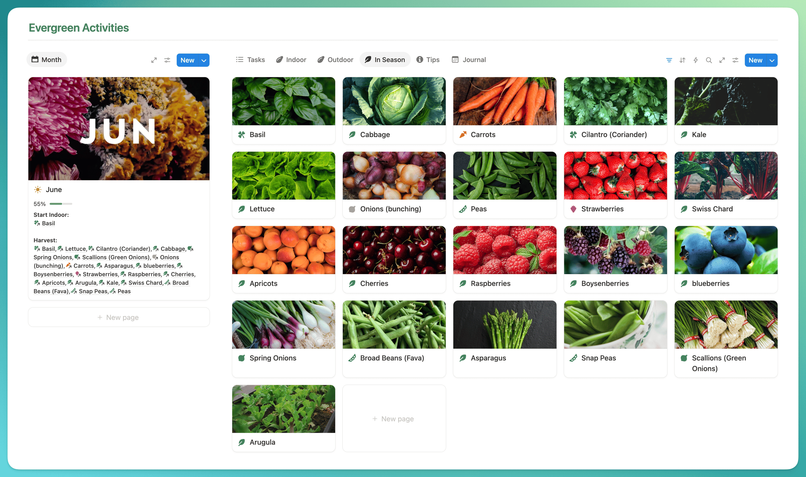Open Snap Peas link in Harvest list
The width and height of the screenshot is (806, 477).
tap(93, 291)
